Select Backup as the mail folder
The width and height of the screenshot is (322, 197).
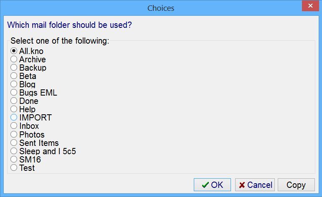pyautogui.click(x=14, y=68)
